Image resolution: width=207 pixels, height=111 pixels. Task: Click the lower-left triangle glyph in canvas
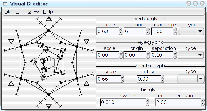click(x=11, y=84)
